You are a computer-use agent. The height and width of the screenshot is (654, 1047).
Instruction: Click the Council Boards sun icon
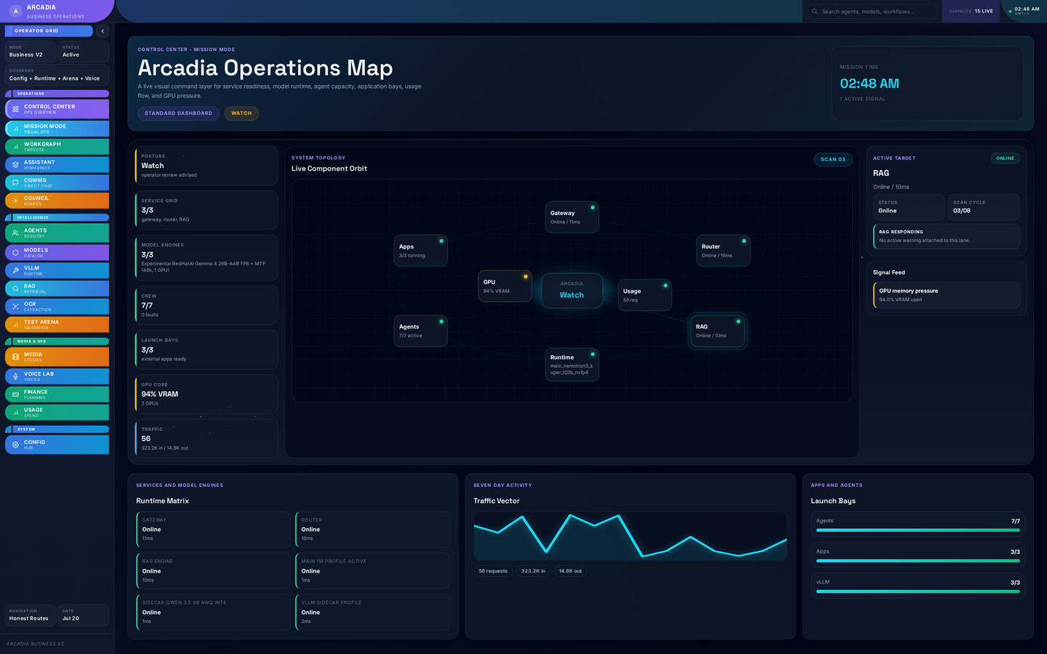point(15,201)
